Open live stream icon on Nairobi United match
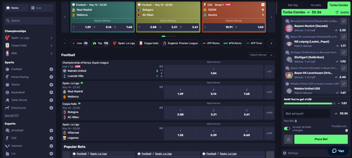The image size is (352, 158). pos(161,66)
